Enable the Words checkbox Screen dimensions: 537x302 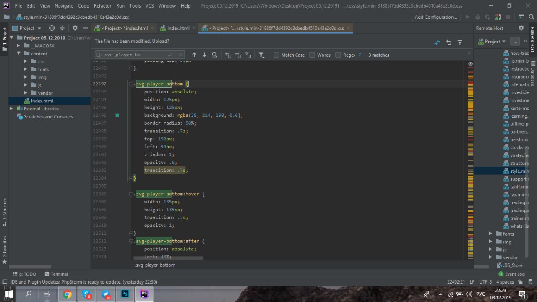pos(312,55)
